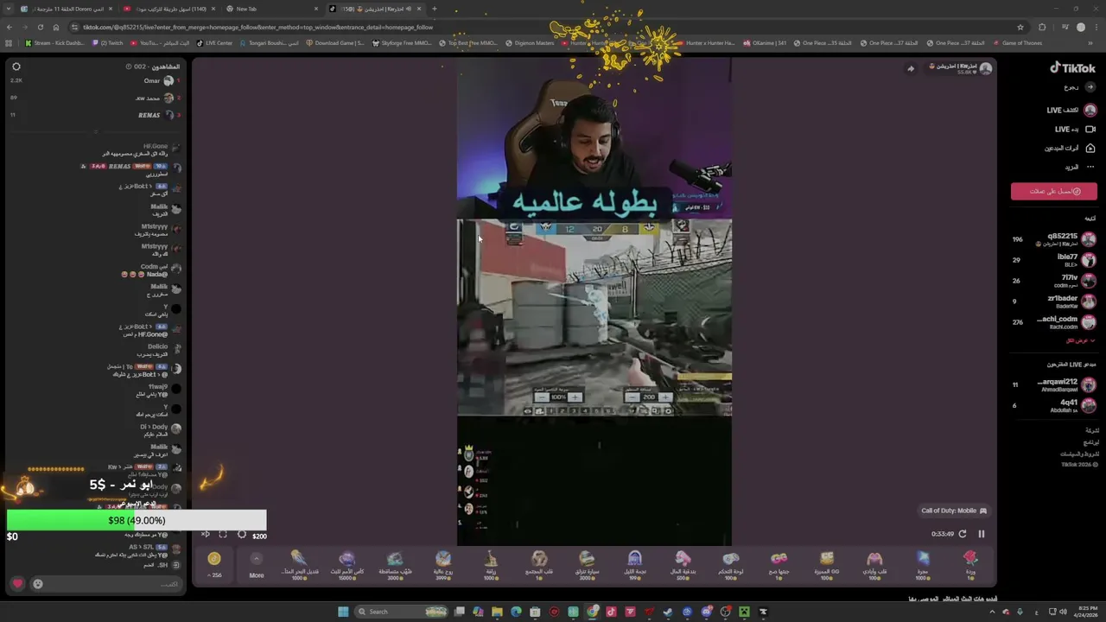Open suggested live AhmadBarqawi
The image size is (1106, 622).
click(1054, 384)
